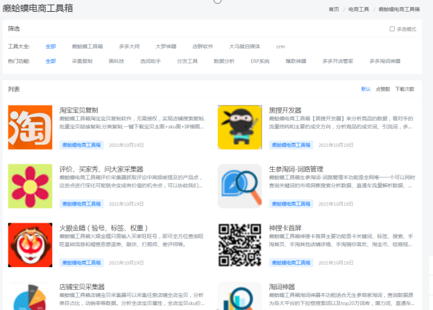Image resolution: width=433 pixels, height=310 pixels.
Task: Click the 神搜卡首屏 description text
Action: 341,240
